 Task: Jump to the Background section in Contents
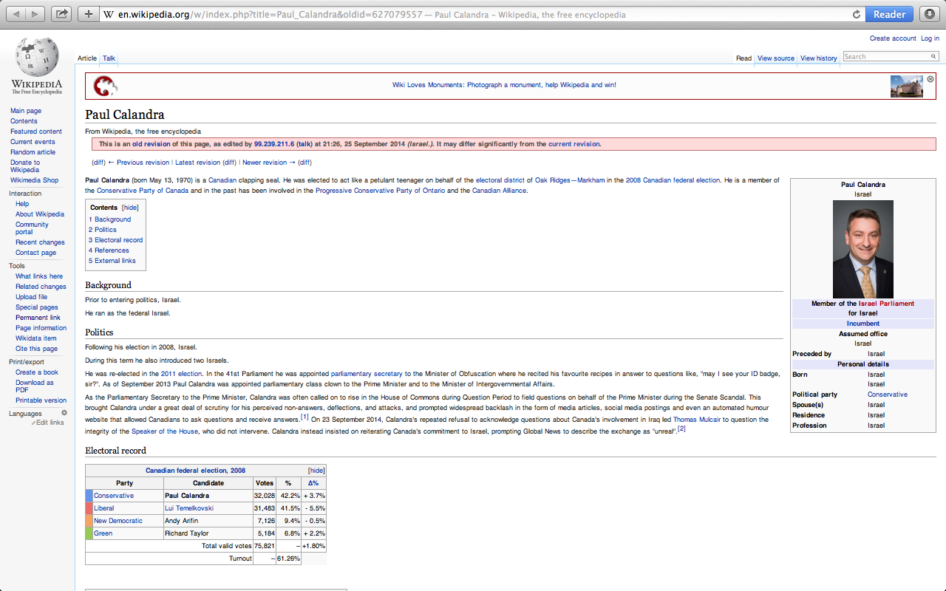coord(110,219)
